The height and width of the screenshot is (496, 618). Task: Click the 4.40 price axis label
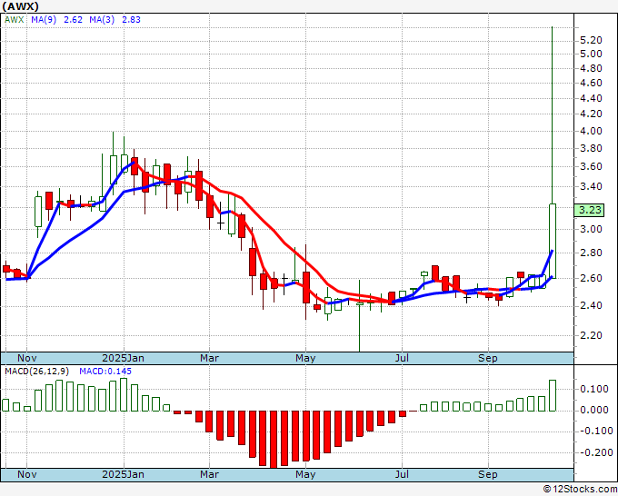point(591,98)
